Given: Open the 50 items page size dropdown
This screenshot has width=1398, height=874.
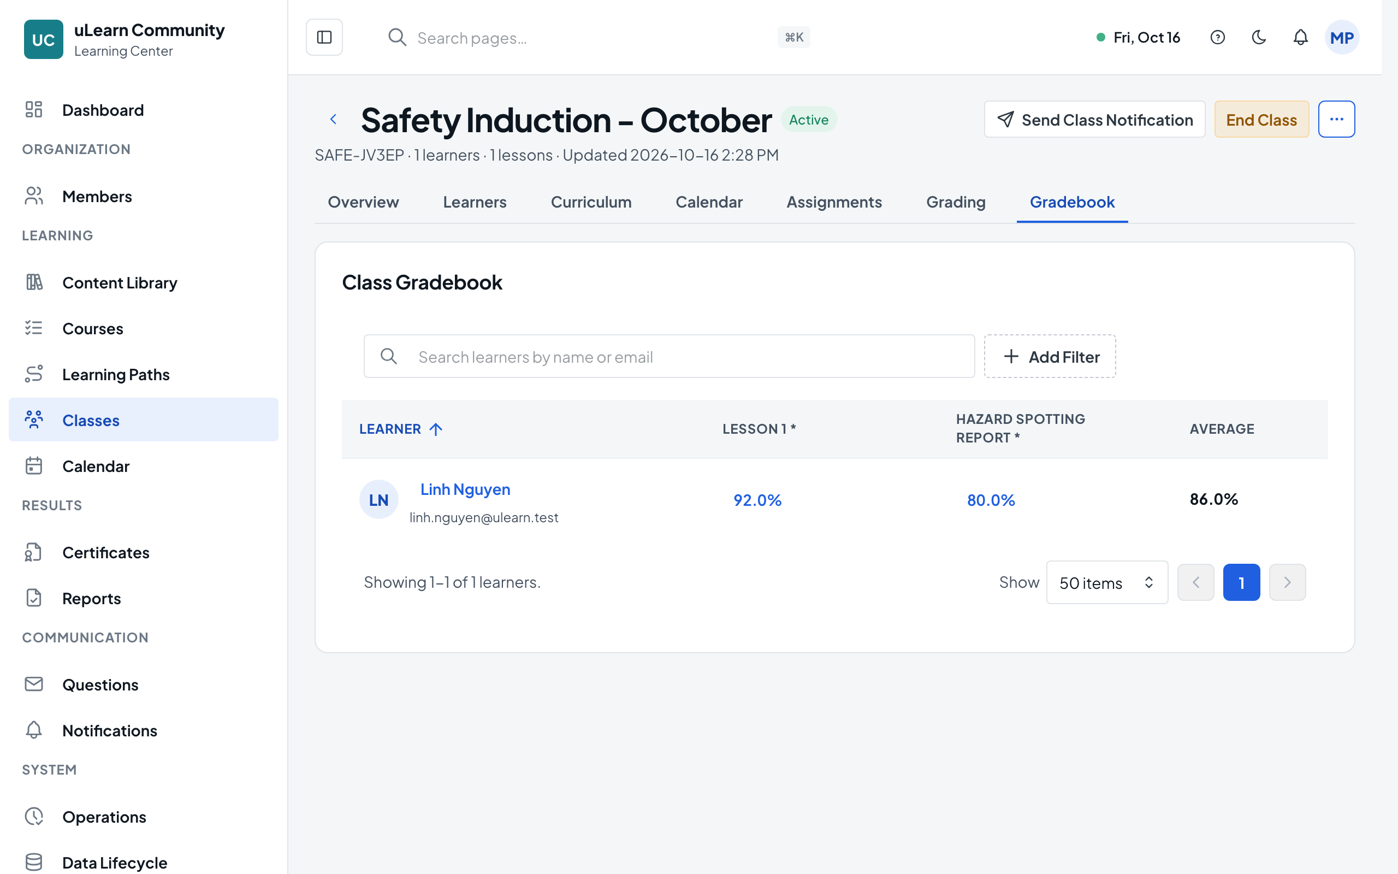Looking at the screenshot, I should [1107, 583].
